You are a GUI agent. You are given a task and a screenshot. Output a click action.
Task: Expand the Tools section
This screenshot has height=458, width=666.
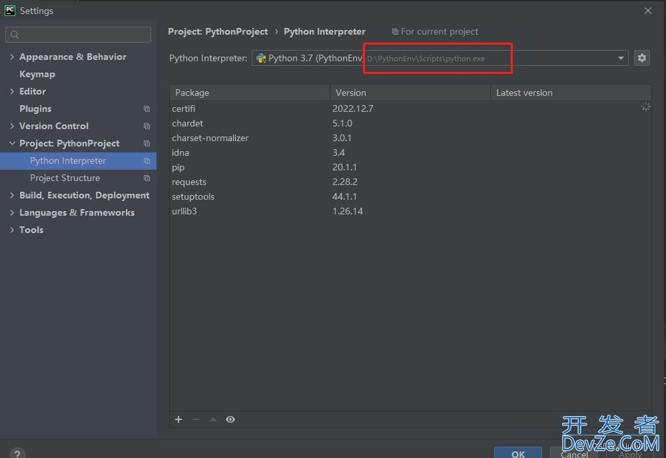[11, 230]
